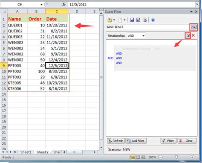202x163 pixels.
Task: Select cell QUE001
Action: click(x=17, y=25)
